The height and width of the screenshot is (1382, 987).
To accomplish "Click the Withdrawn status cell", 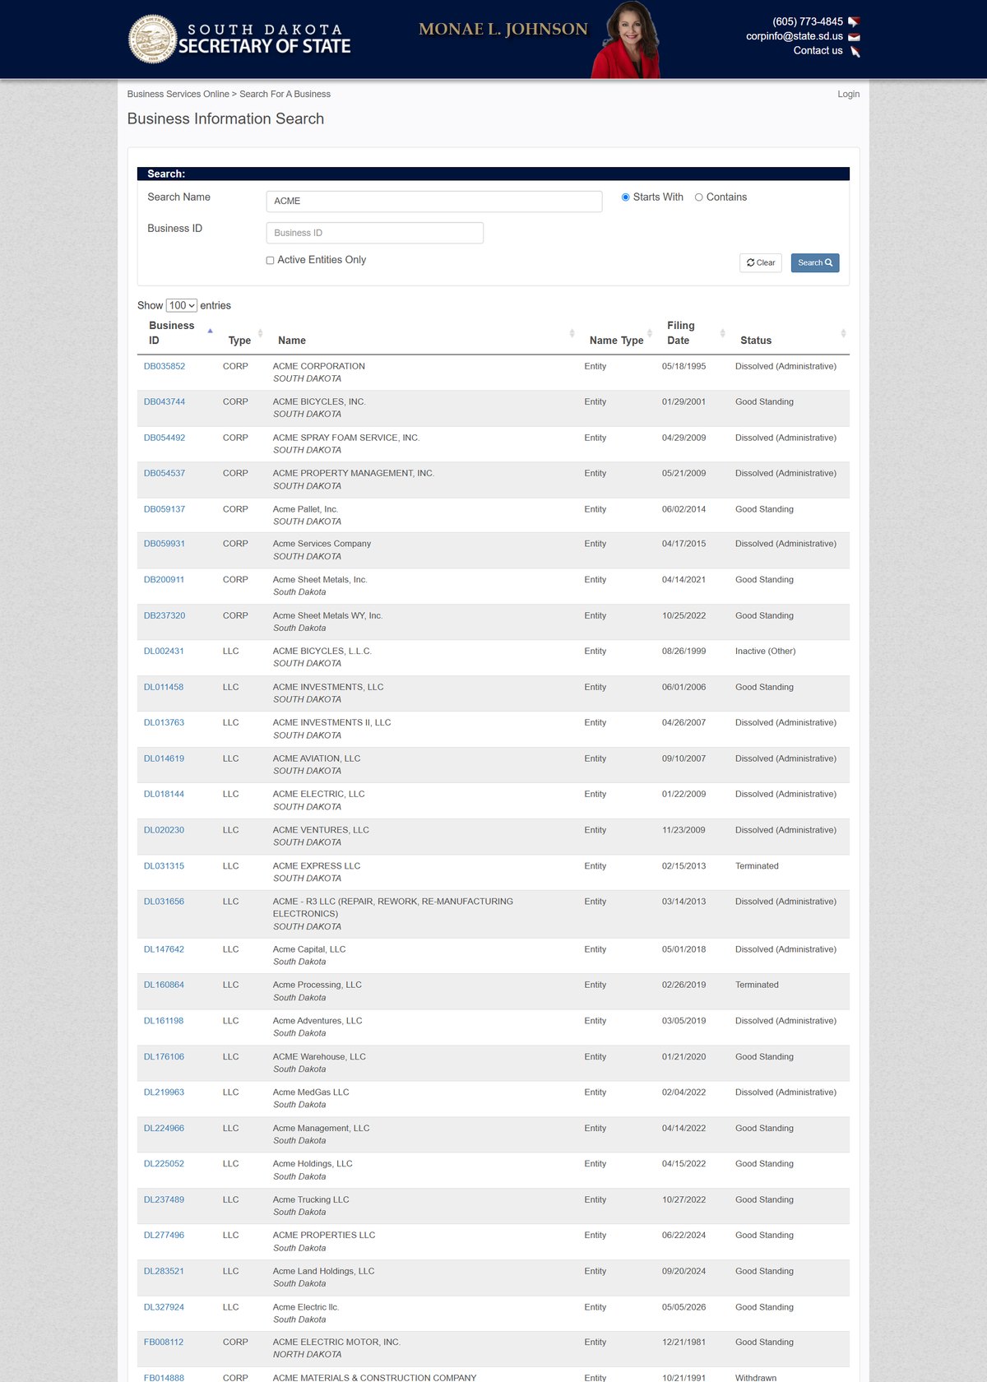I will coord(756,1378).
